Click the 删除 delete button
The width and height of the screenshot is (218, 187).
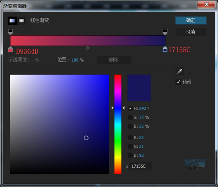tap(114, 60)
